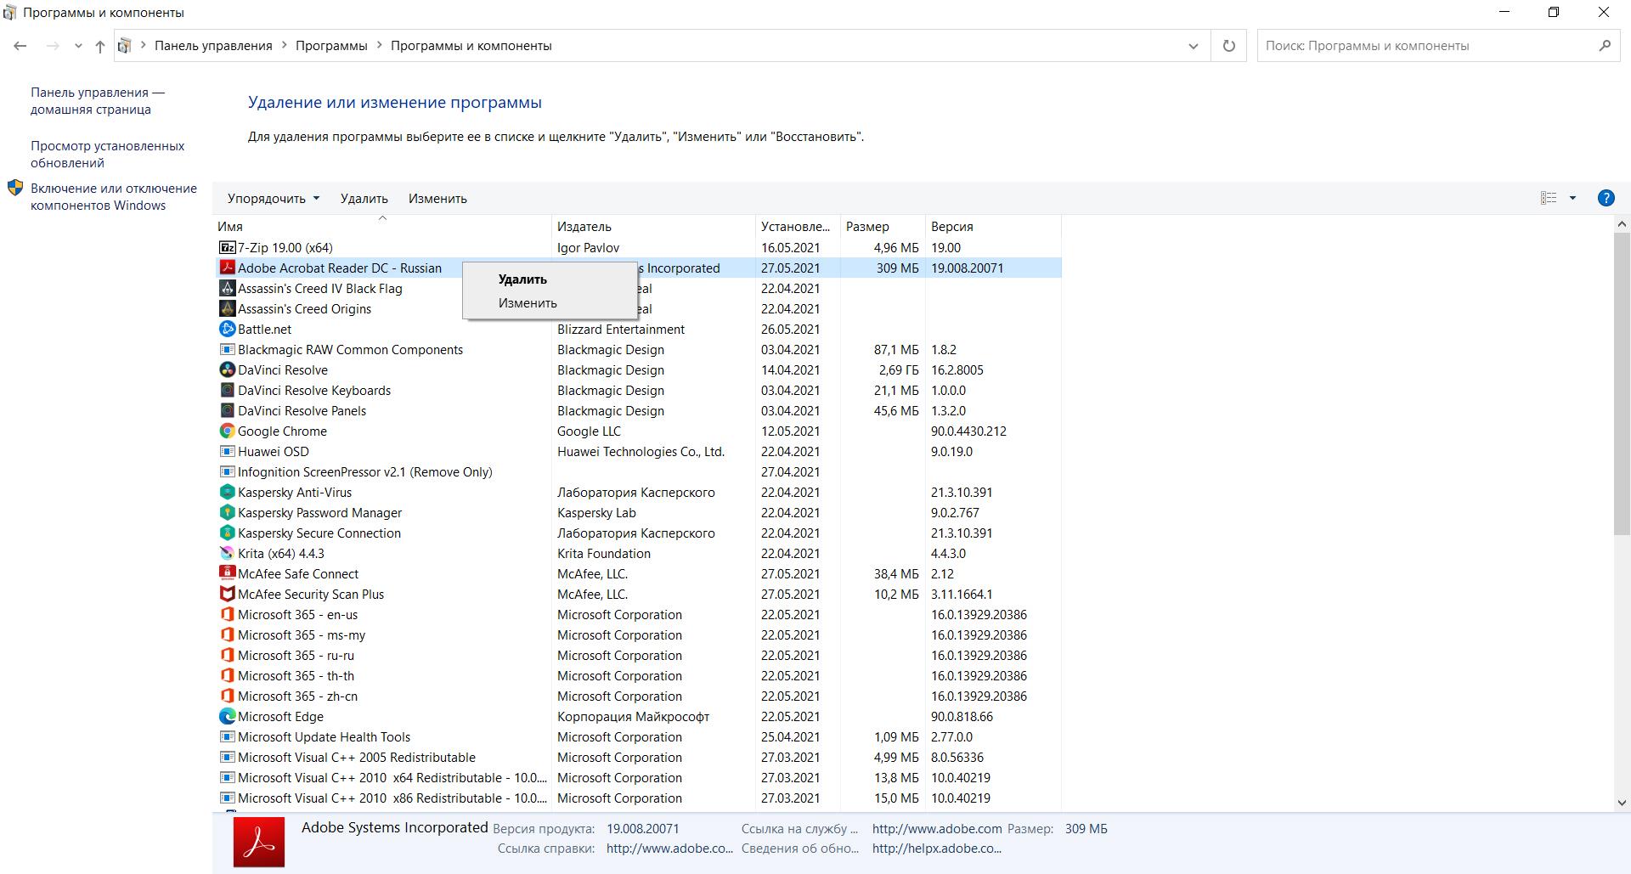Sort by the Имя column header
The height and width of the screenshot is (874, 1631).
coord(382,227)
